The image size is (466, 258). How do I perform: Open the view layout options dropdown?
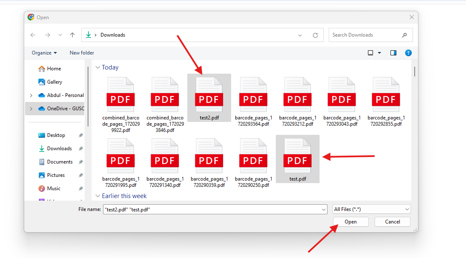point(379,53)
